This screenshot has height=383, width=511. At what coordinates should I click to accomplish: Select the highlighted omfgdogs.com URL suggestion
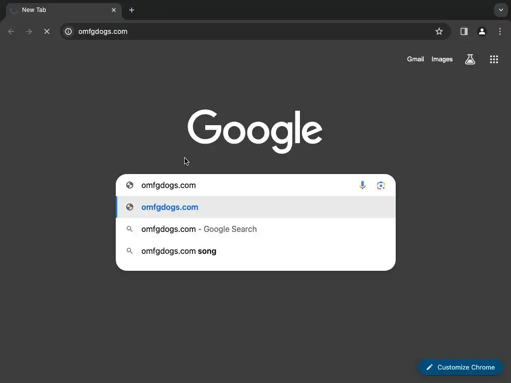256,207
